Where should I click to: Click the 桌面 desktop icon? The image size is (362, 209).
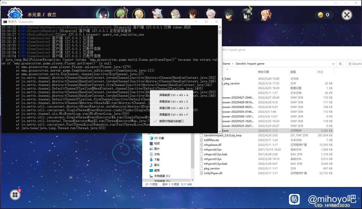click(151, 170)
